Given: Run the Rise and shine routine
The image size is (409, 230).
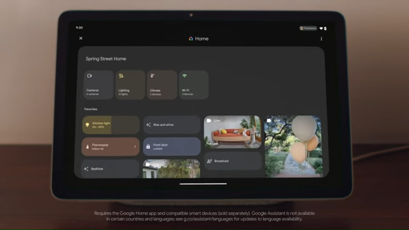Looking at the screenshot, I should click(172, 125).
